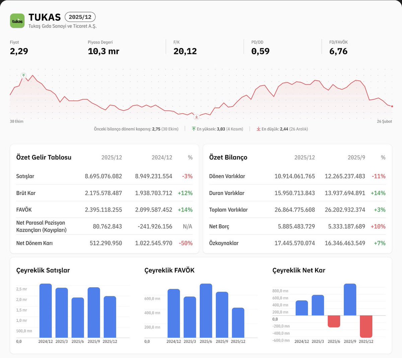Click the 2025/9 blue bar in Çeyreklik Net Kar
Image resolution: width=402 pixels, height=358 pixels.
click(x=350, y=300)
